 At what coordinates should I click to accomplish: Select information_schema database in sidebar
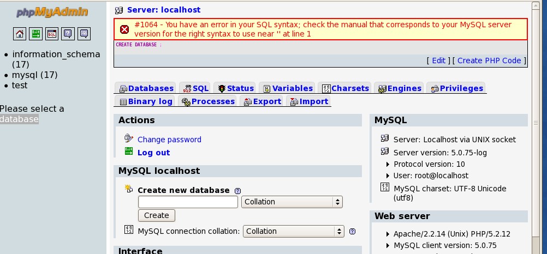coord(56,54)
